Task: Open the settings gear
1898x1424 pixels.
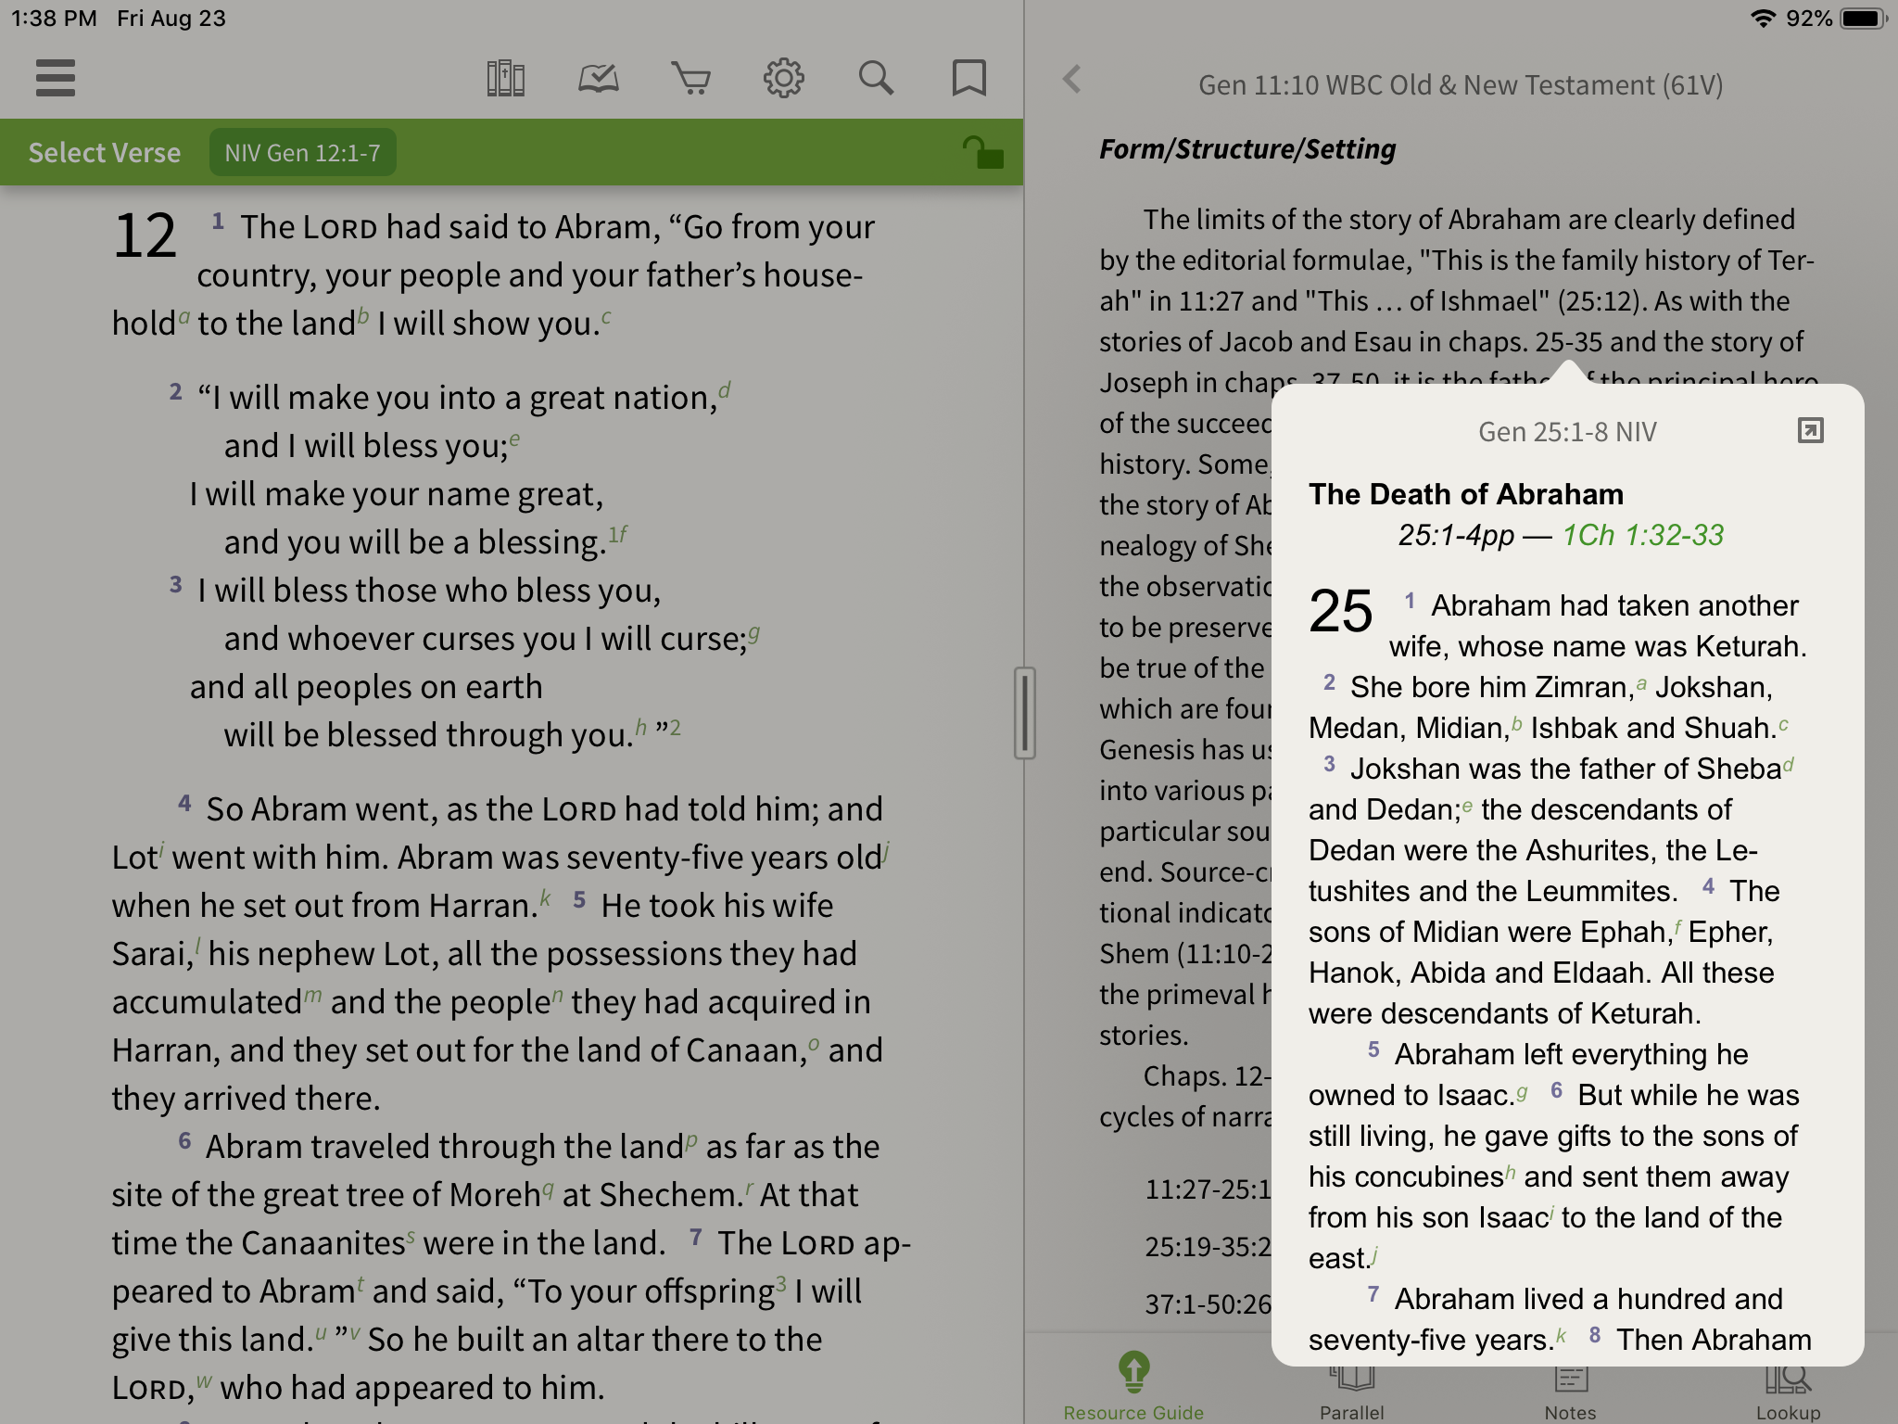Action: coord(783,79)
